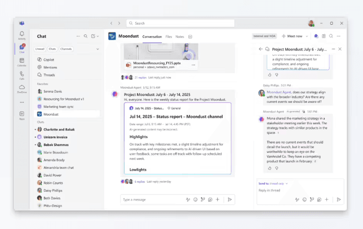Start a new chat with compose icon
Viewport: 363px width, 229px height.
point(93,36)
